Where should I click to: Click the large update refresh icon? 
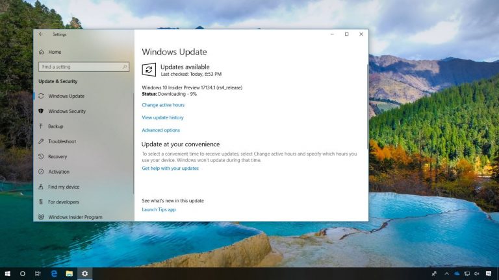[149, 70]
